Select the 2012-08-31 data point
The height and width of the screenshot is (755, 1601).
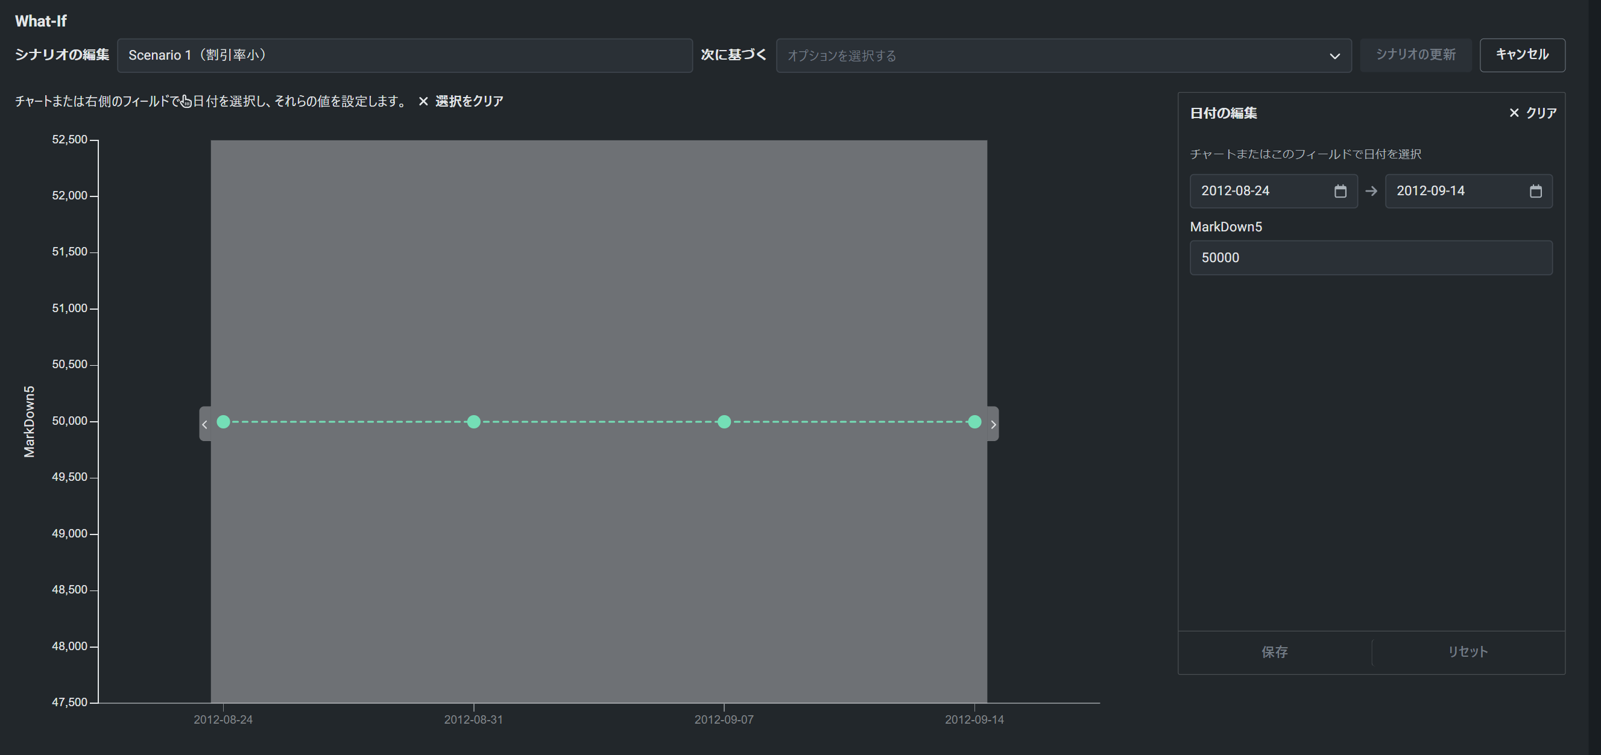point(473,422)
